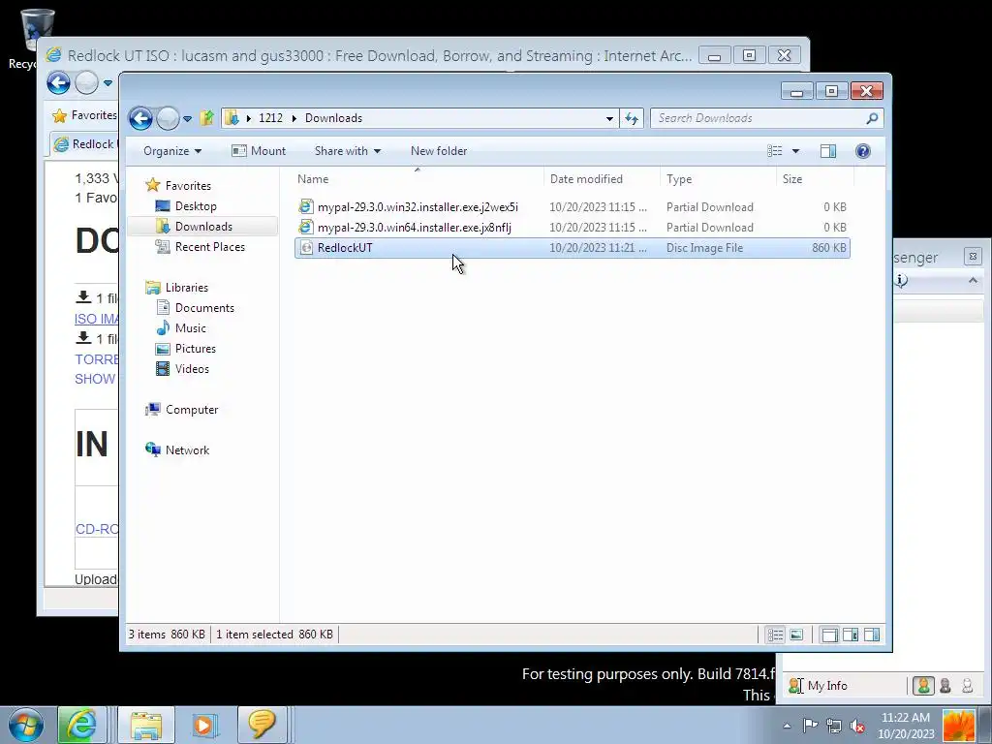Show hidden system tray icons
Image resolution: width=992 pixels, height=744 pixels.
787,726
